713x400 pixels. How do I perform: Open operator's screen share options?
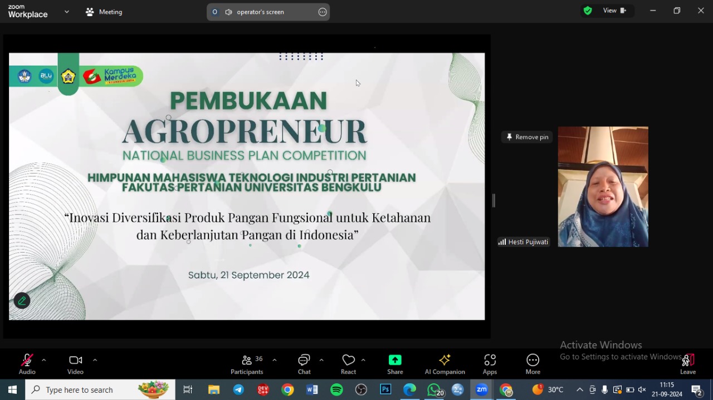tap(323, 12)
